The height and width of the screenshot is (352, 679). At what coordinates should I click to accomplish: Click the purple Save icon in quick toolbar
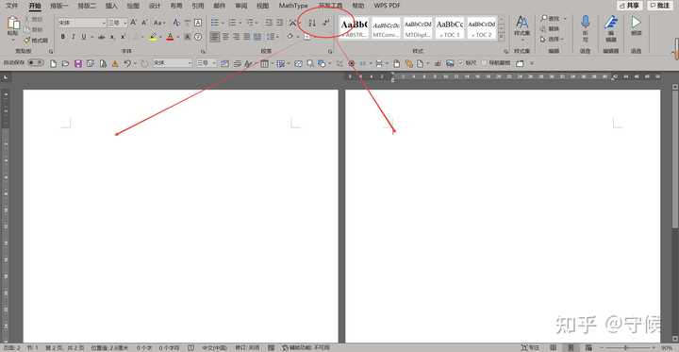(78, 64)
